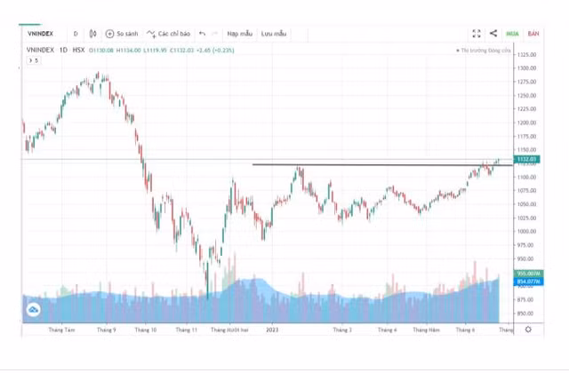The height and width of the screenshot is (373, 569).
Task: Open chart settings gear at bottom right
Action: pos(529,329)
